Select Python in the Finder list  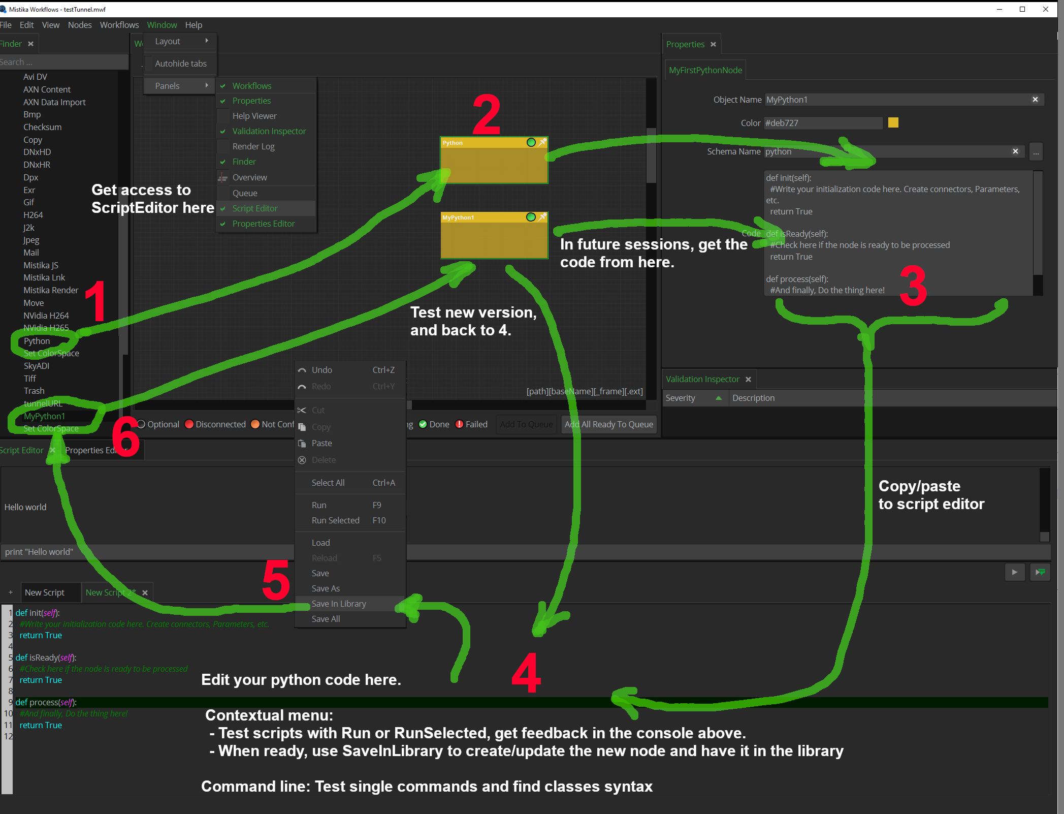pos(37,341)
